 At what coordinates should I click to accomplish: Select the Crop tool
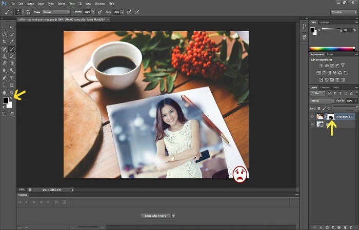coord(5,42)
